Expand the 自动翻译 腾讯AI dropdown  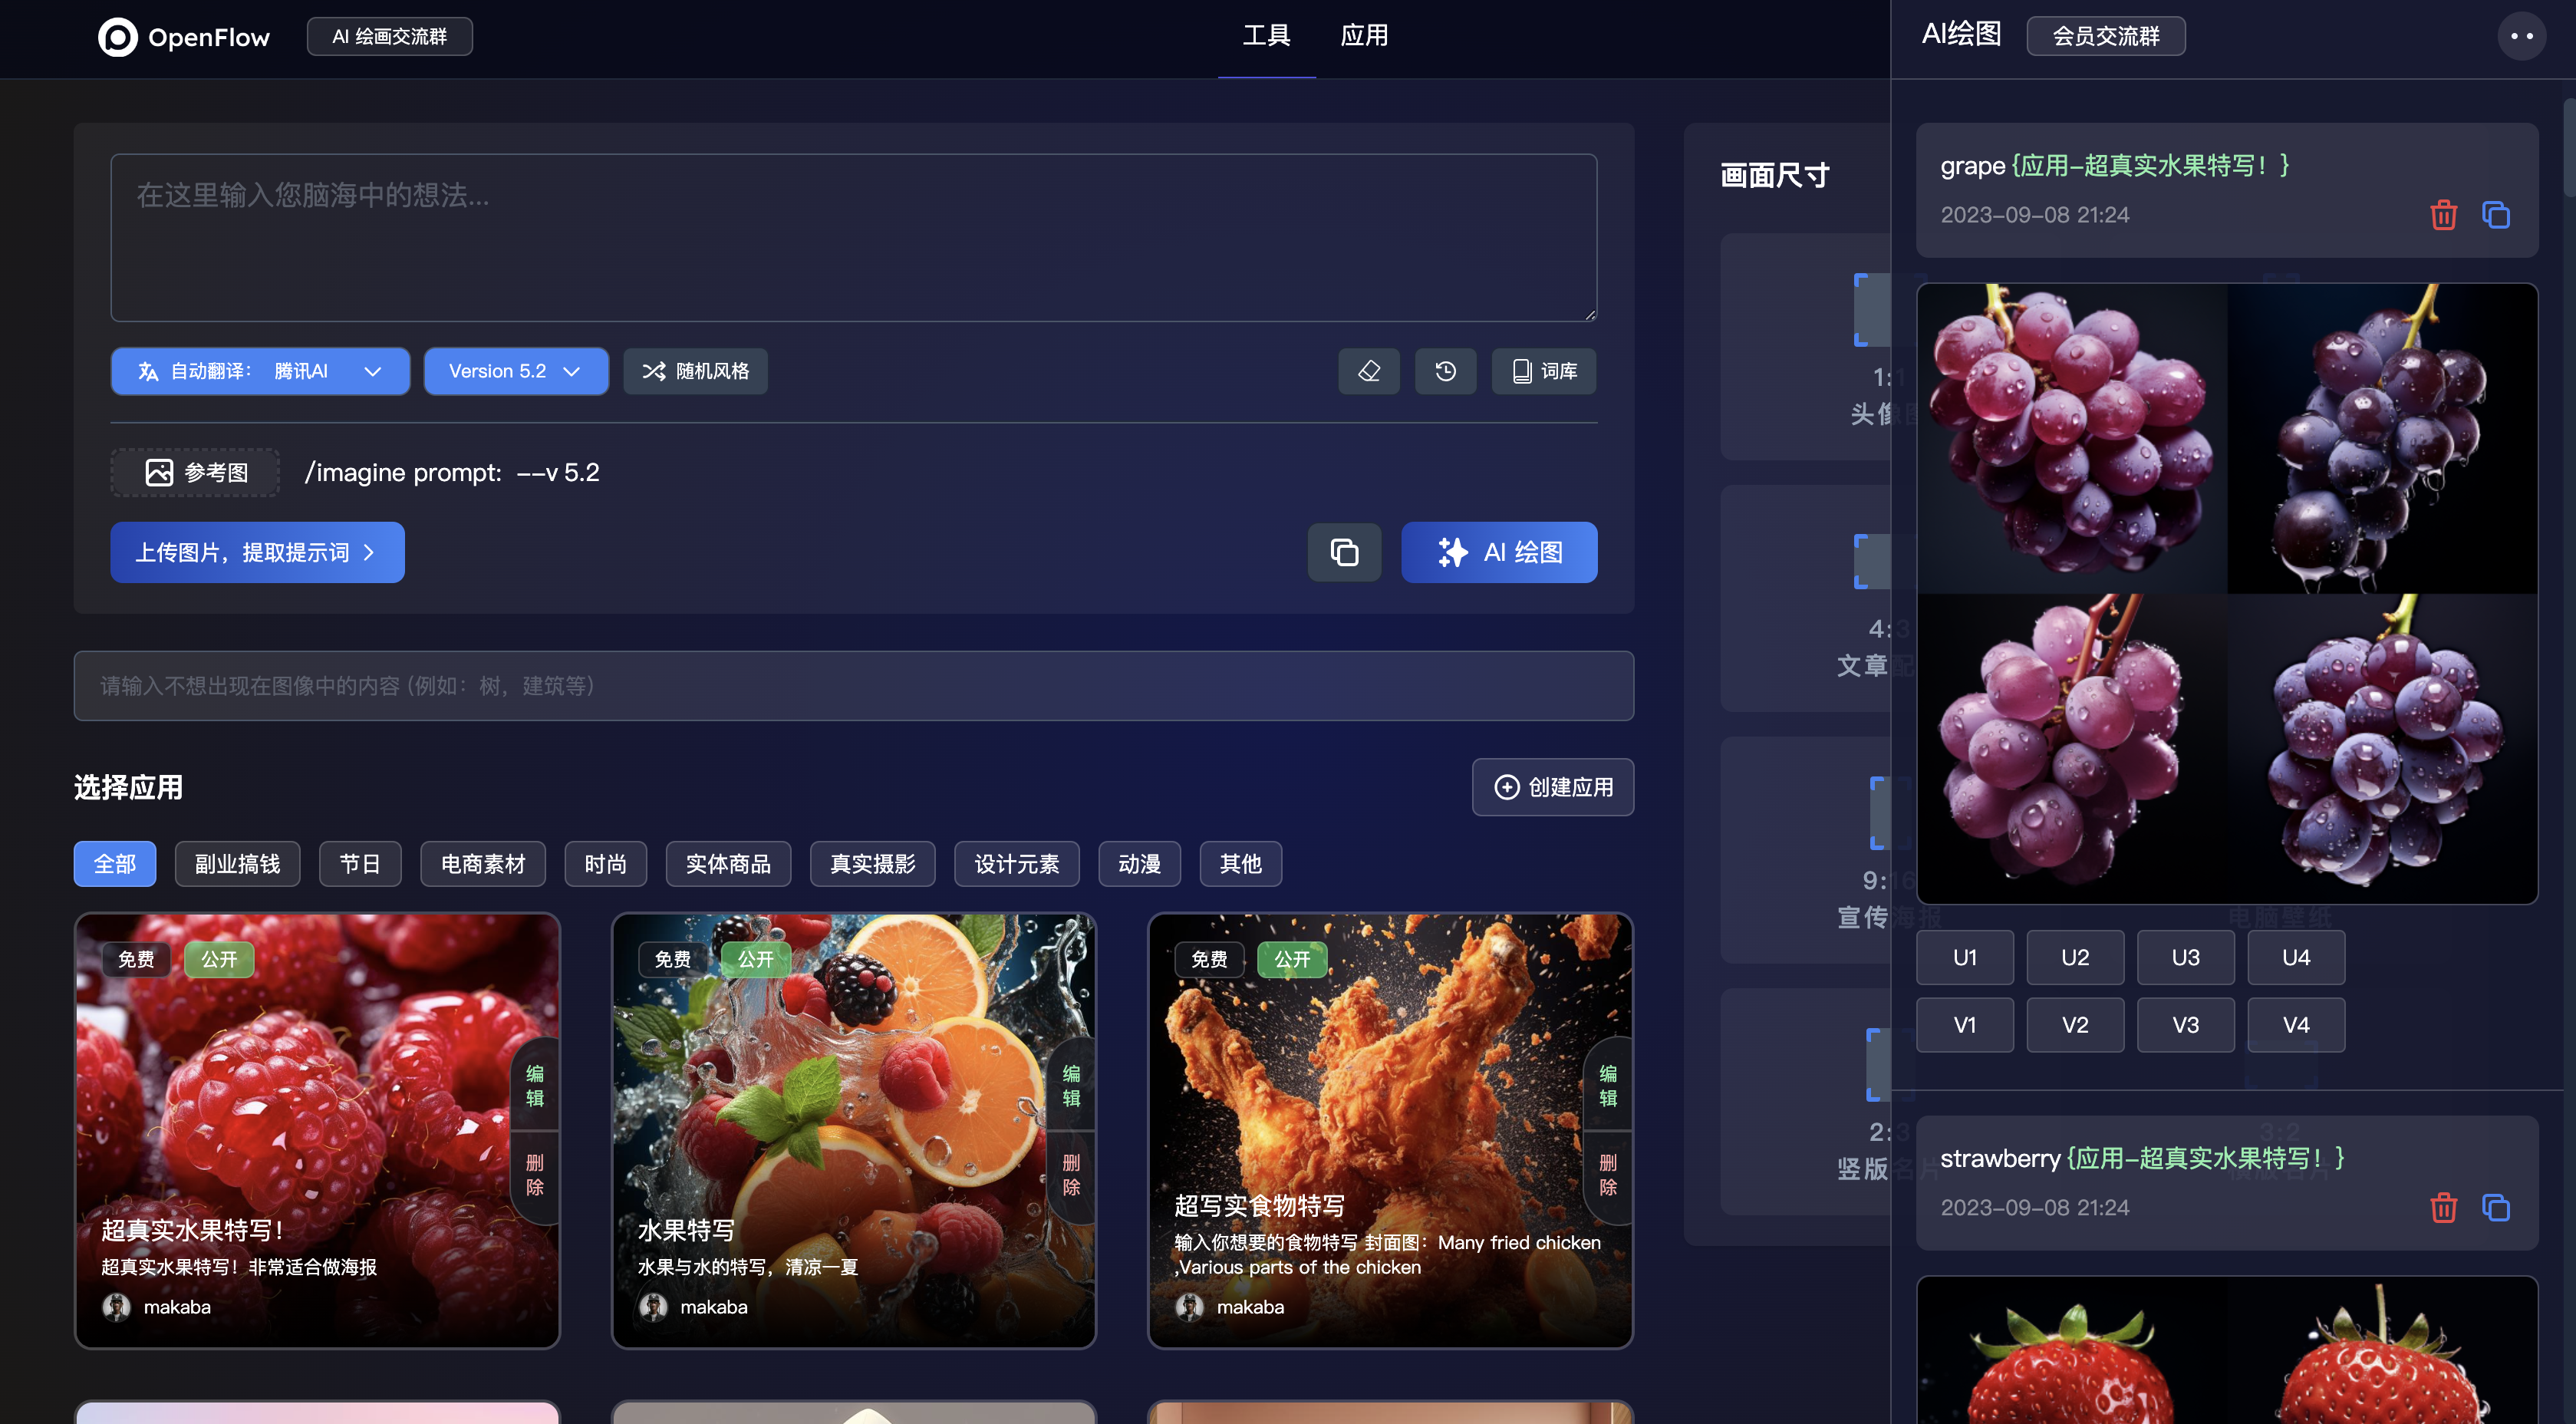[x=260, y=371]
